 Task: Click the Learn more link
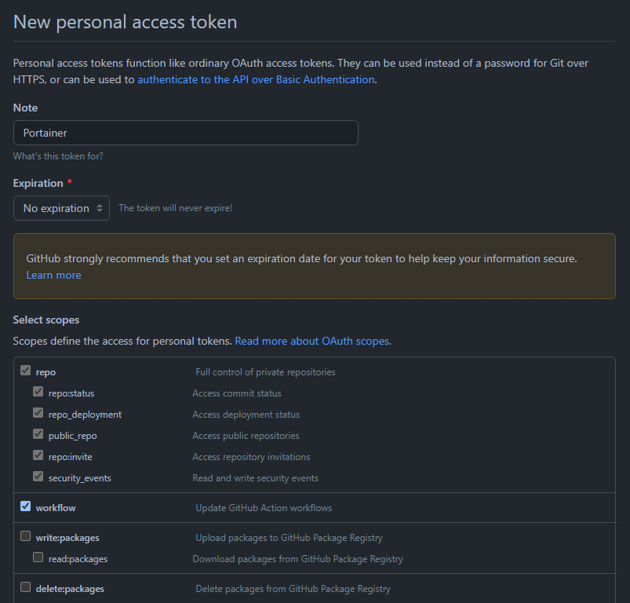click(x=53, y=275)
